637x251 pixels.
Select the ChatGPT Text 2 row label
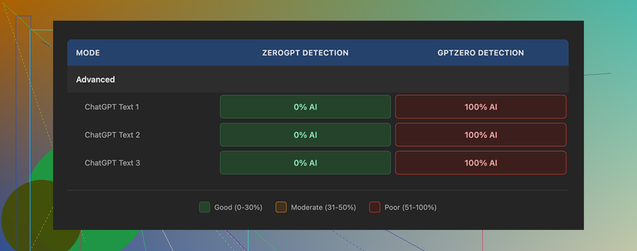(x=112, y=135)
